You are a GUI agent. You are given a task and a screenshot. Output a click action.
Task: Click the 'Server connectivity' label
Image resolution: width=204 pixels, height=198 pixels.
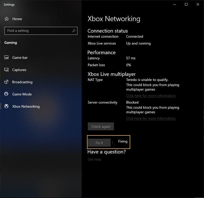[103, 102]
